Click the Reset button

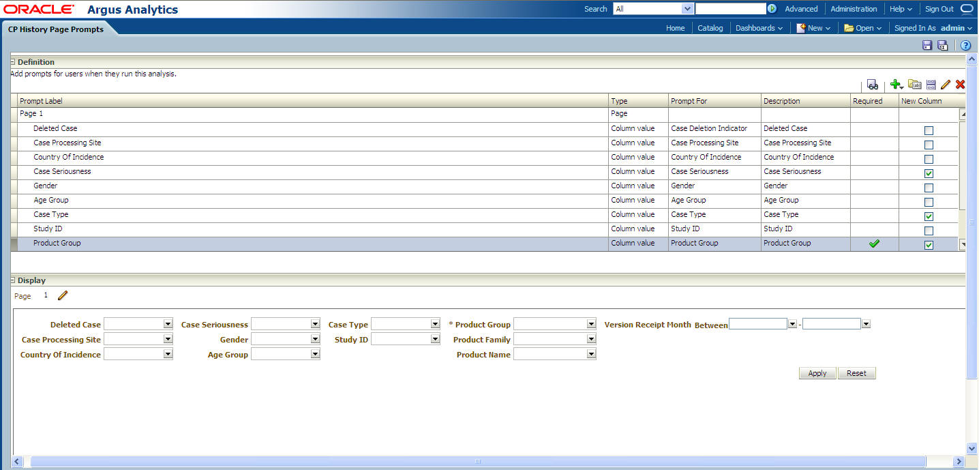[856, 373]
